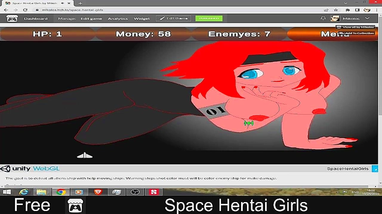This screenshot has height=214, width=382.
Task: Toggle the browser side panel icon
Action: pyautogui.click(x=357, y=10)
